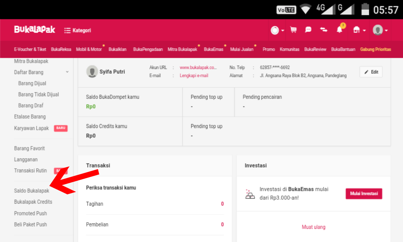Collapse Daftar Barang sidebar chevron

click(x=67, y=72)
